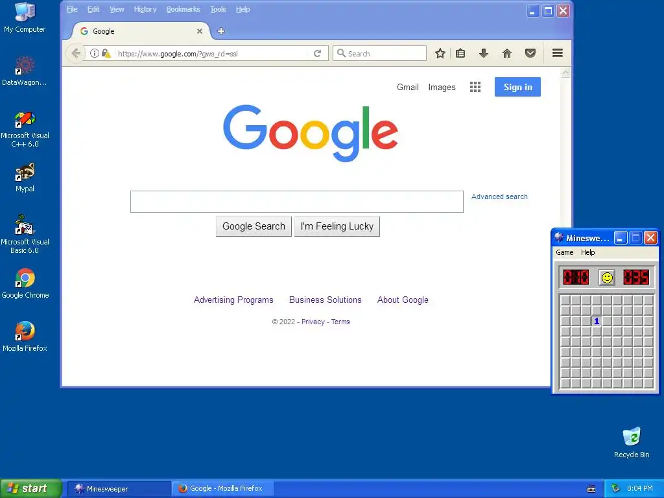The height and width of the screenshot is (498, 664).
Task: Open a new tab with plus button
Action: [220, 31]
